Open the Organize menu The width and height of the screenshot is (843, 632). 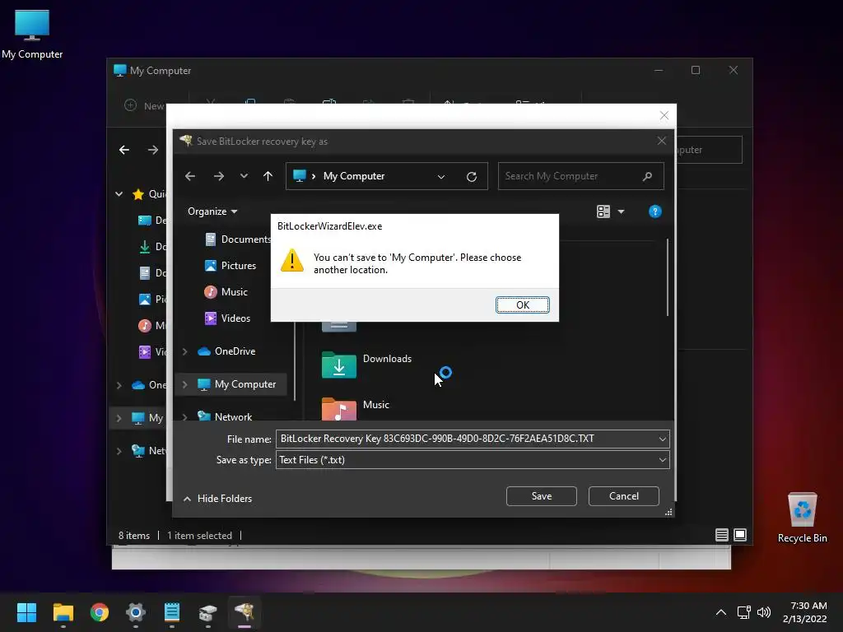[212, 211]
